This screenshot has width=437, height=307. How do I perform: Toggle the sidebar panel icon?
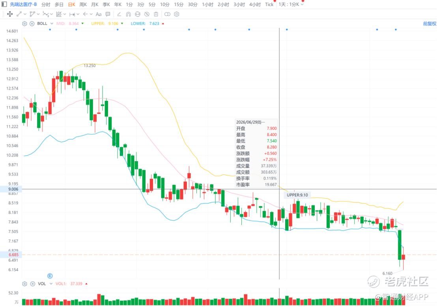pos(4,4)
